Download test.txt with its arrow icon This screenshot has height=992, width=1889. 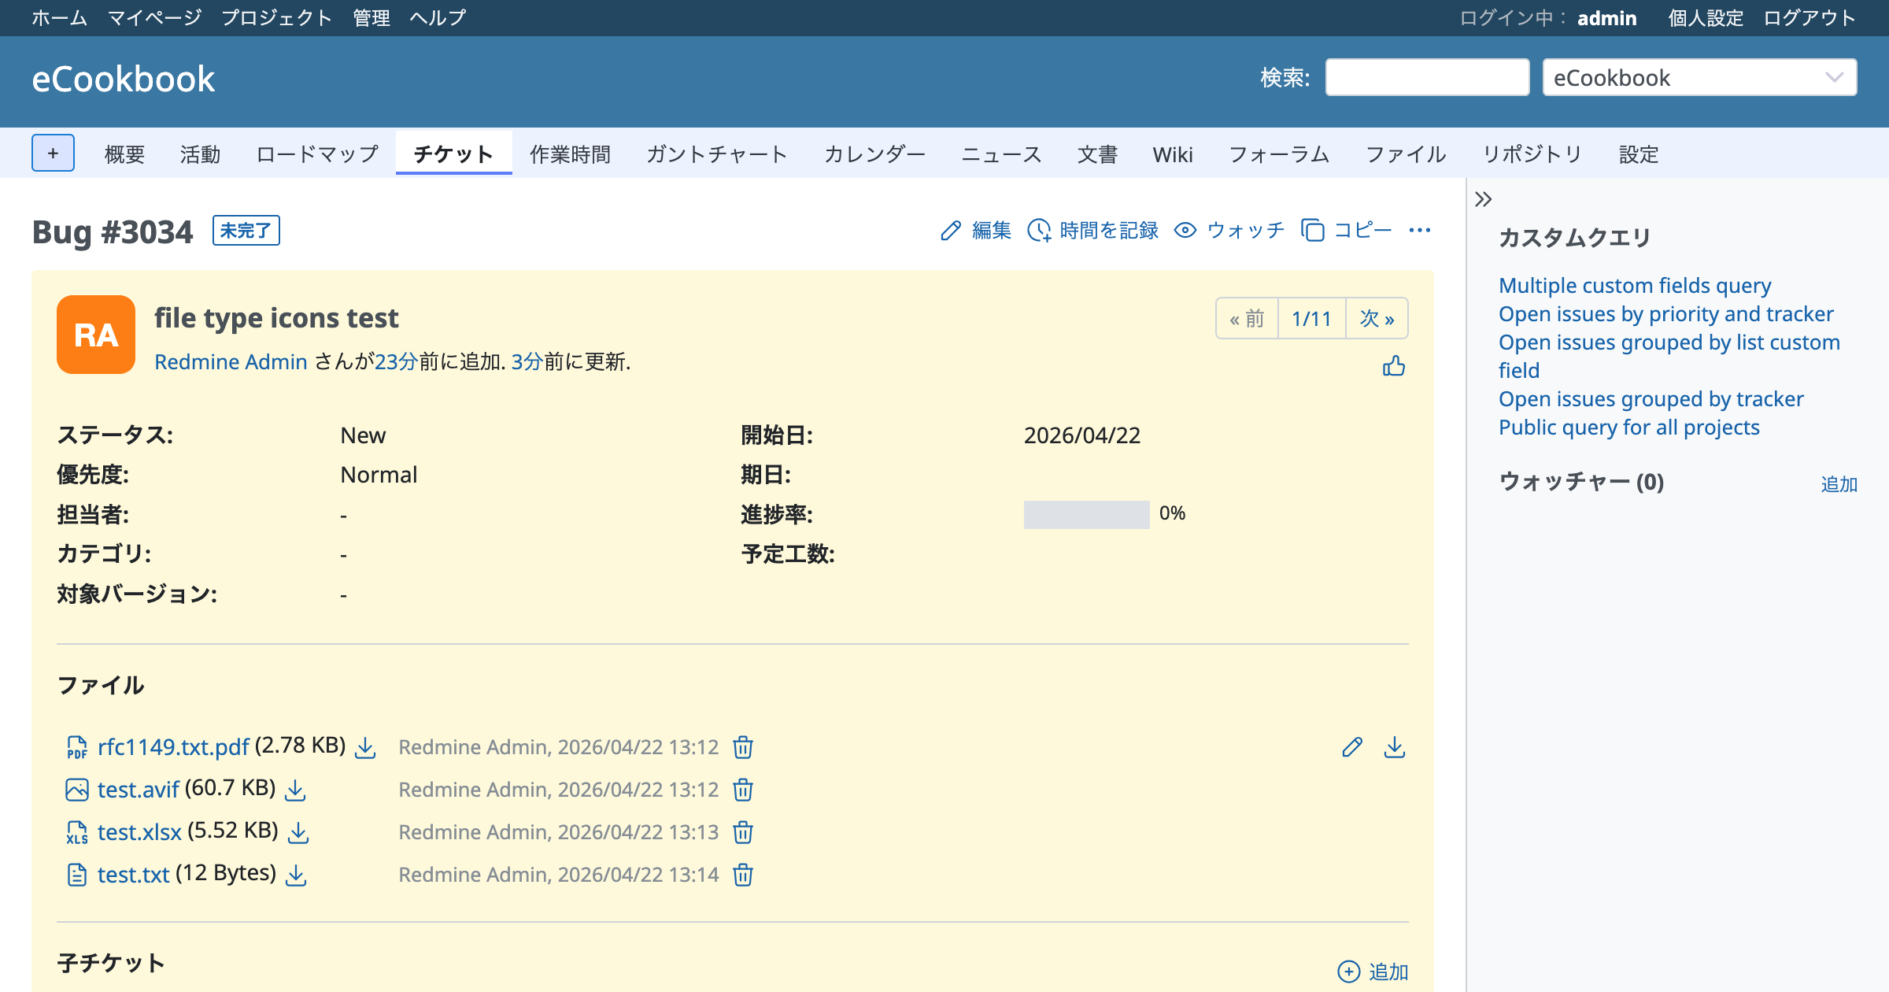[296, 875]
